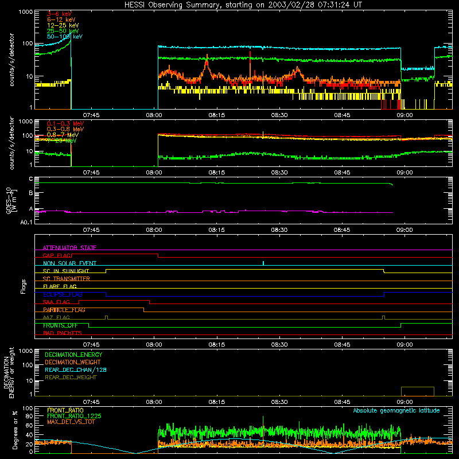Click the SAA_FLAG label
The height and width of the screenshot is (459, 459).
click(56, 302)
